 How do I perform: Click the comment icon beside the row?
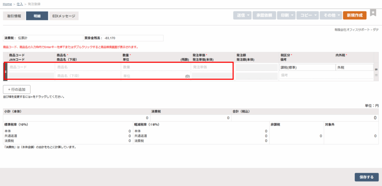pyautogui.click(x=376, y=69)
